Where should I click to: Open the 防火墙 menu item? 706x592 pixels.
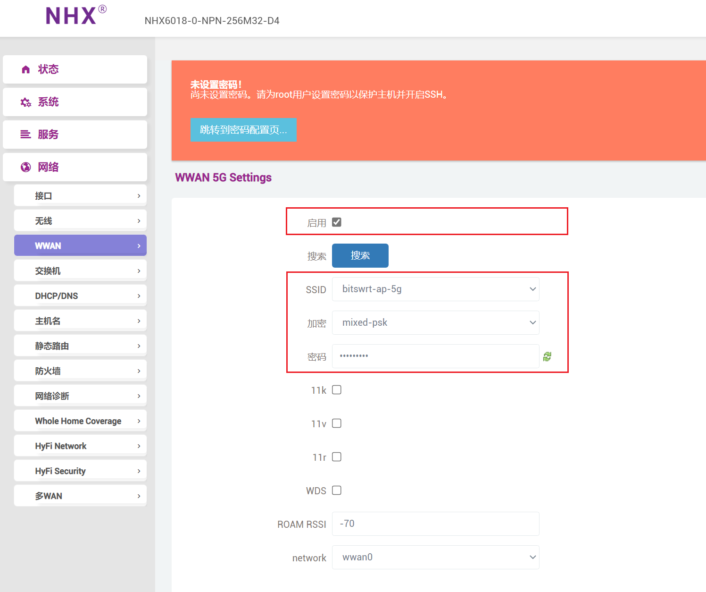click(80, 371)
